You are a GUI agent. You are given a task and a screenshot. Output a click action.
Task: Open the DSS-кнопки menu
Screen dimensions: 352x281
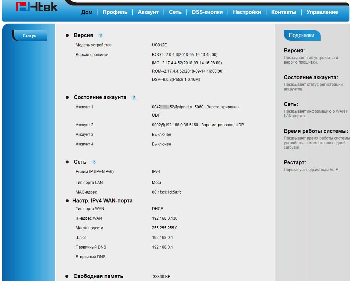click(207, 12)
